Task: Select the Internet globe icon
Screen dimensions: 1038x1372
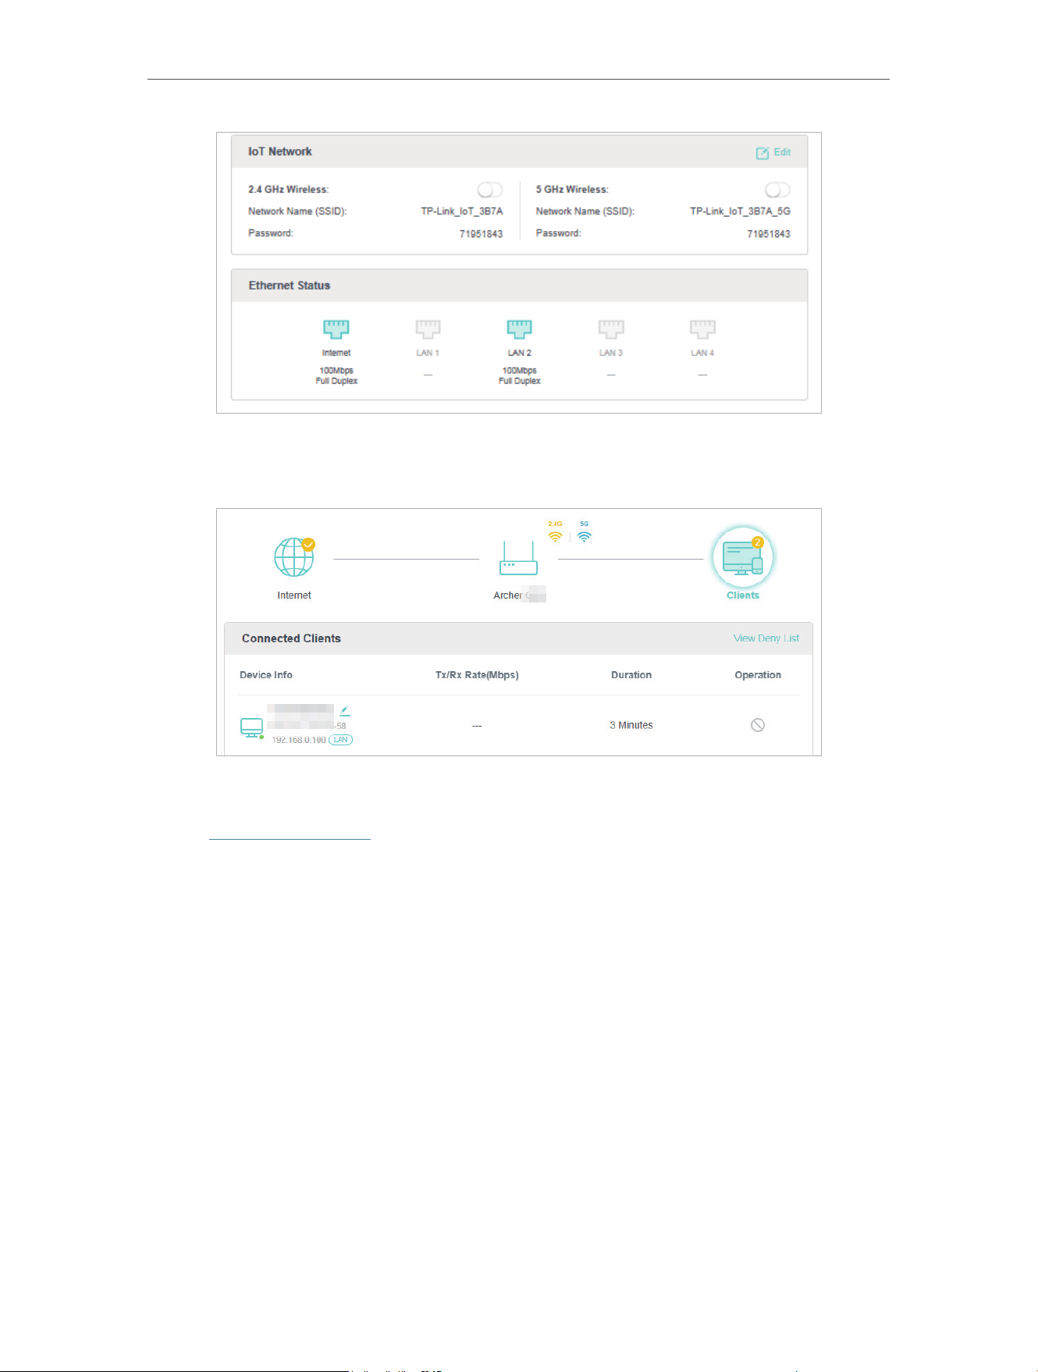Action: point(294,557)
